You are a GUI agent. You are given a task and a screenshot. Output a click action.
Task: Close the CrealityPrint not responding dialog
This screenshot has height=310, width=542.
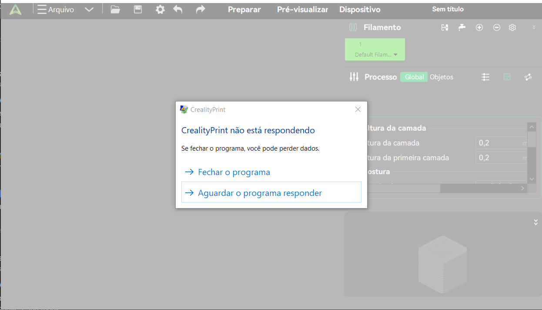[x=358, y=109]
